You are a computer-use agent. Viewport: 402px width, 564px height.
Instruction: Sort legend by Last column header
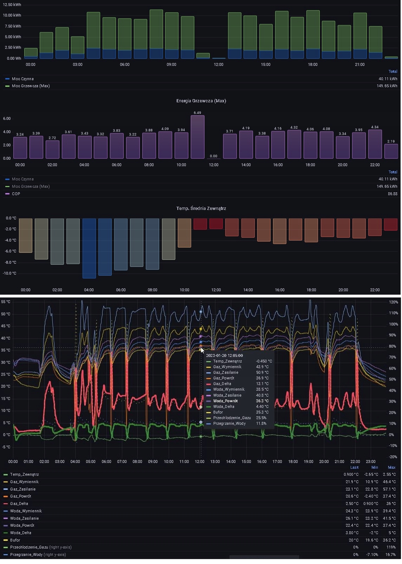pos(355,468)
